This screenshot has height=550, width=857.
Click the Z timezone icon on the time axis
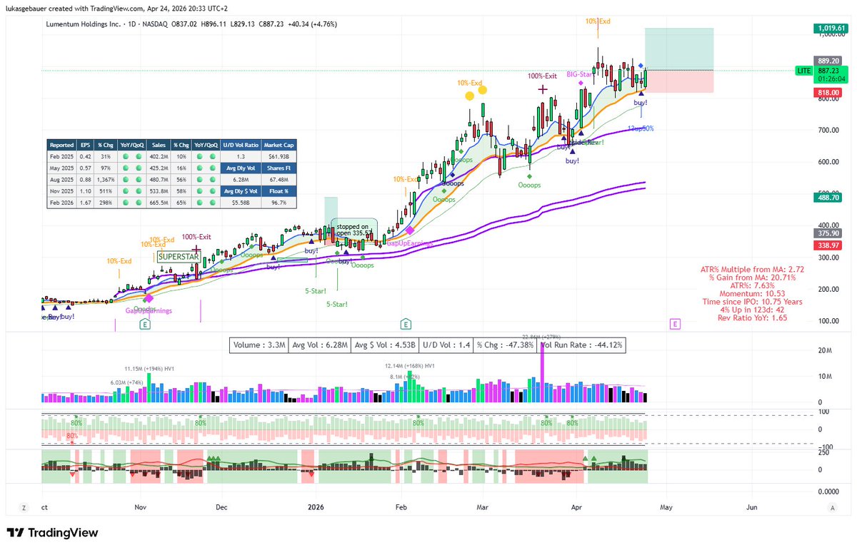[24, 508]
